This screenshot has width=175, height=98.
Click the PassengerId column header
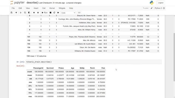(x=38, y=68)
